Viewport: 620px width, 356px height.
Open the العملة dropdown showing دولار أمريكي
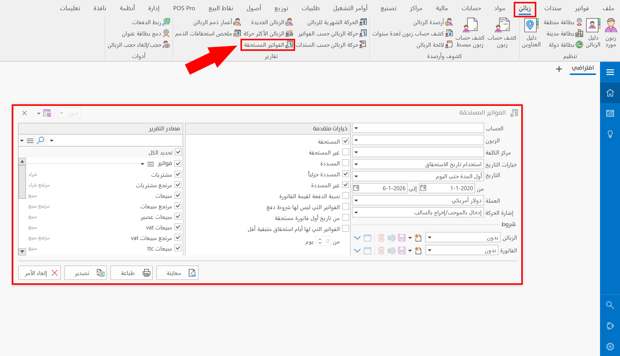click(356, 200)
